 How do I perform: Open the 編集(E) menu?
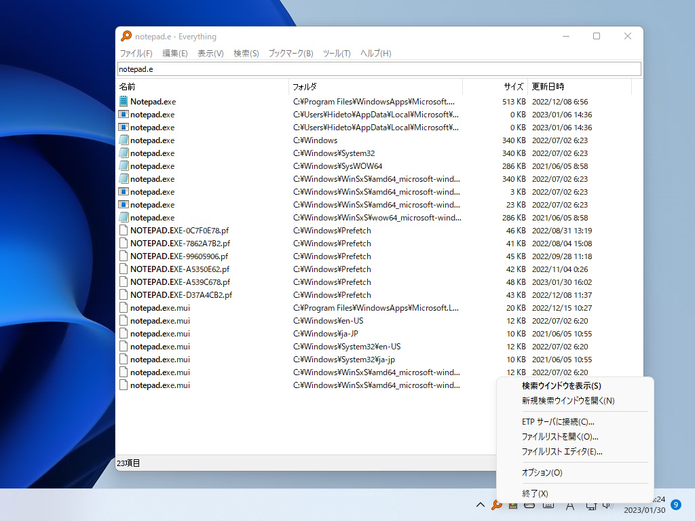tap(174, 53)
